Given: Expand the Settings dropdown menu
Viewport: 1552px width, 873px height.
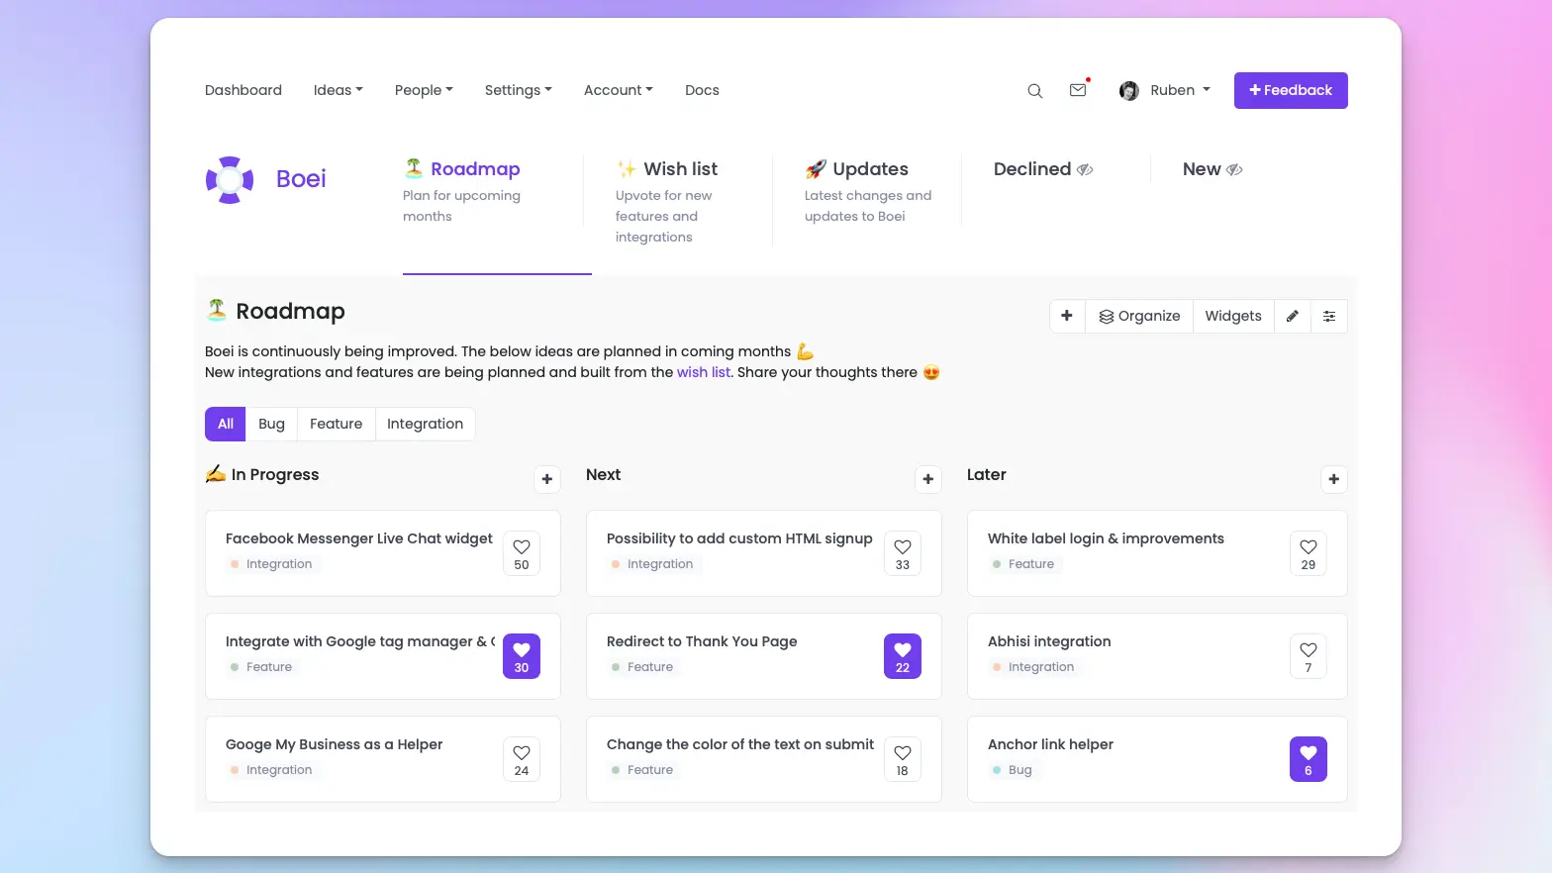Looking at the screenshot, I should coord(518,90).
